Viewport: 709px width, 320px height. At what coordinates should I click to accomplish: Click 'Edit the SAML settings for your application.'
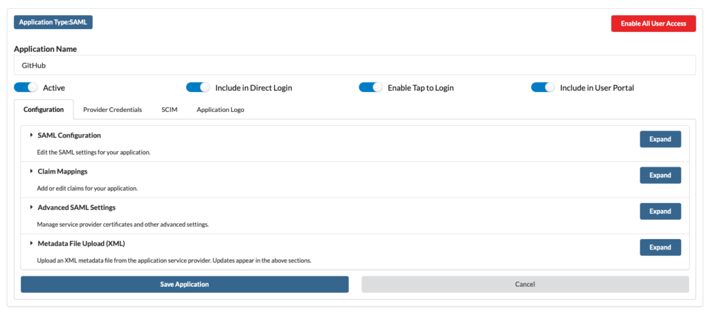(x=93, y=152)
